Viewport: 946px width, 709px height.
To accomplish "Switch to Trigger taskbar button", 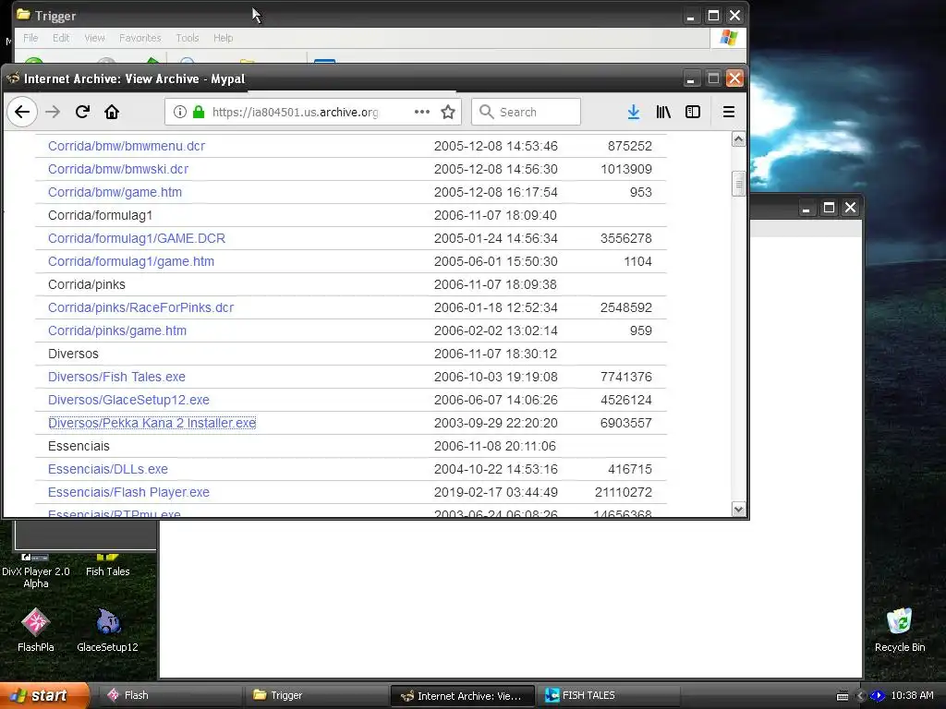I will 316,695.
